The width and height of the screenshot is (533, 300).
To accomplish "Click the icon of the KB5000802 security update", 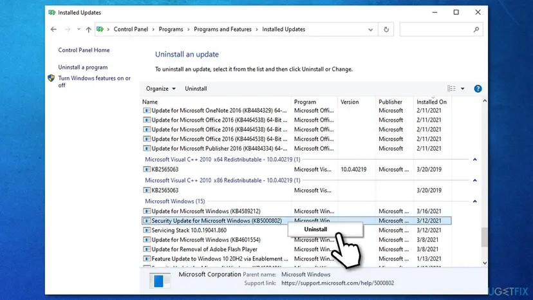I will pyautogui.click(x=147, y=221).
